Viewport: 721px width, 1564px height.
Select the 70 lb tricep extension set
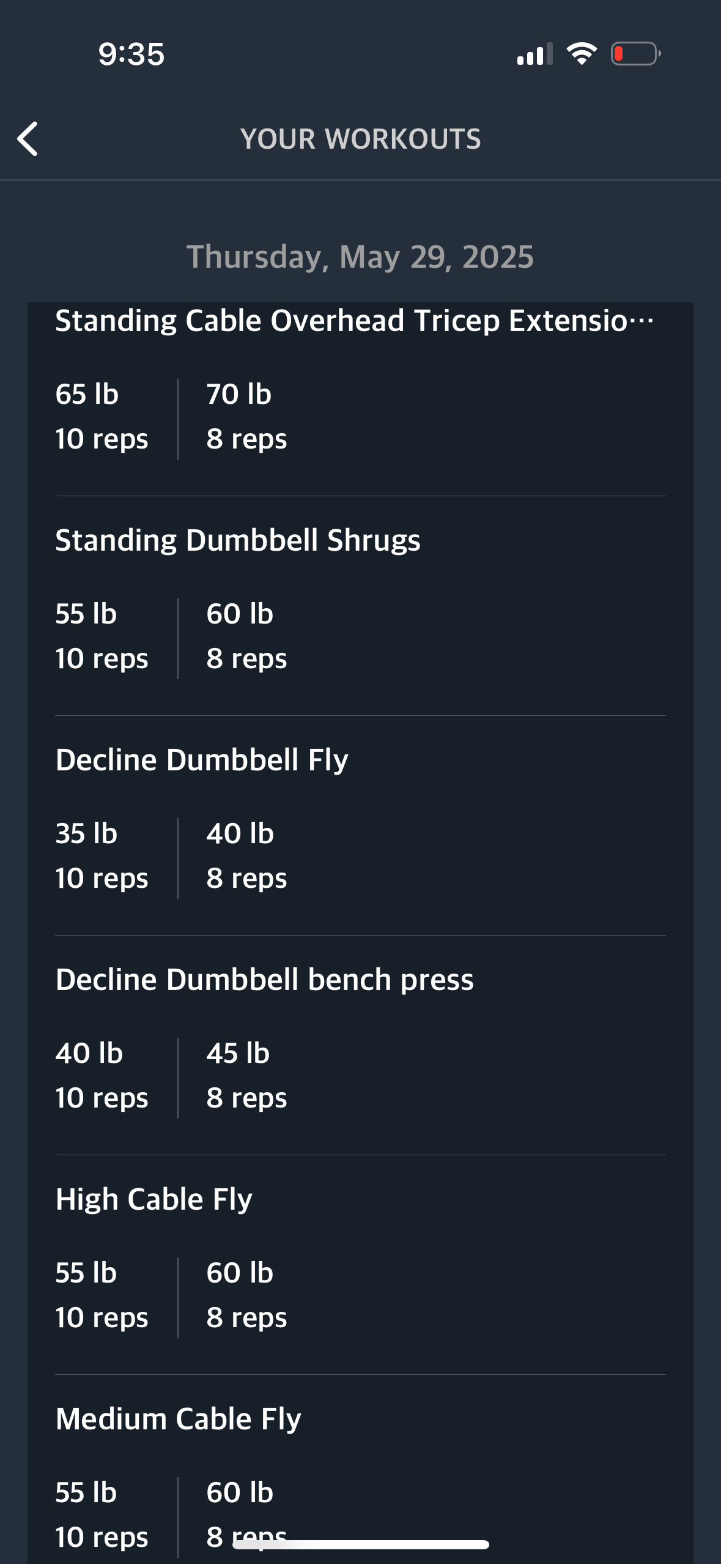[x=246, y=417]
